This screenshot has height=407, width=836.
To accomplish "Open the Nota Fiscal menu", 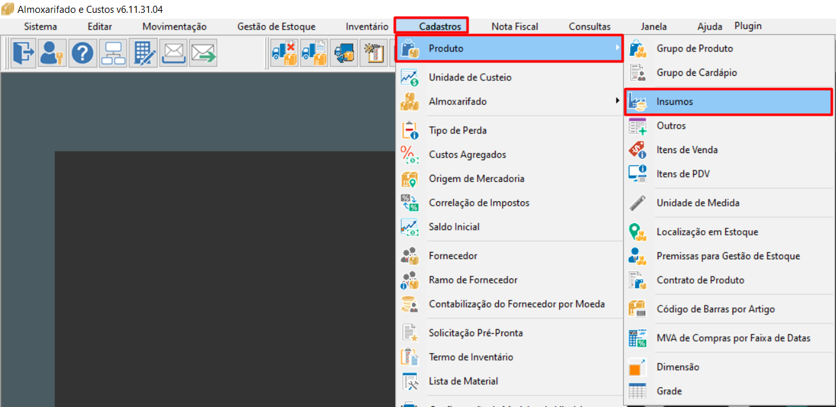I will [x=515, y=26].
